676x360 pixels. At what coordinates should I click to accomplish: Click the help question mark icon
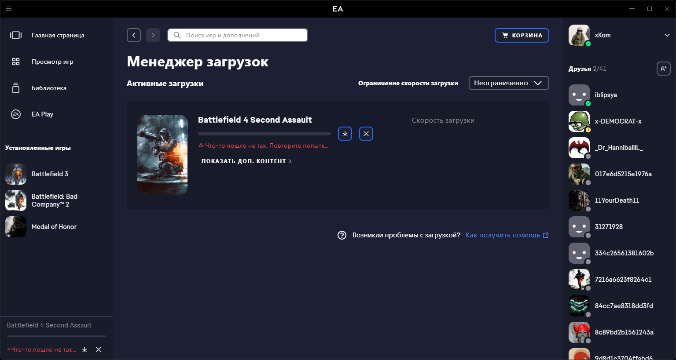[x=342, y=235]
